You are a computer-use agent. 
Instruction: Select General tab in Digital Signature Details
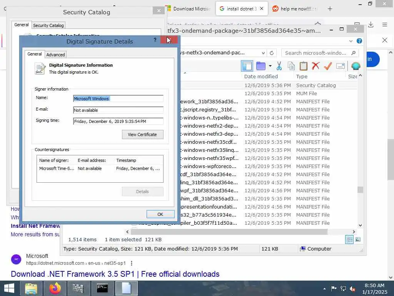(x=35, y=54)
